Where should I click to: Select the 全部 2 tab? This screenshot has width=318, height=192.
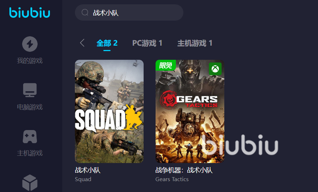pos(107,43)
